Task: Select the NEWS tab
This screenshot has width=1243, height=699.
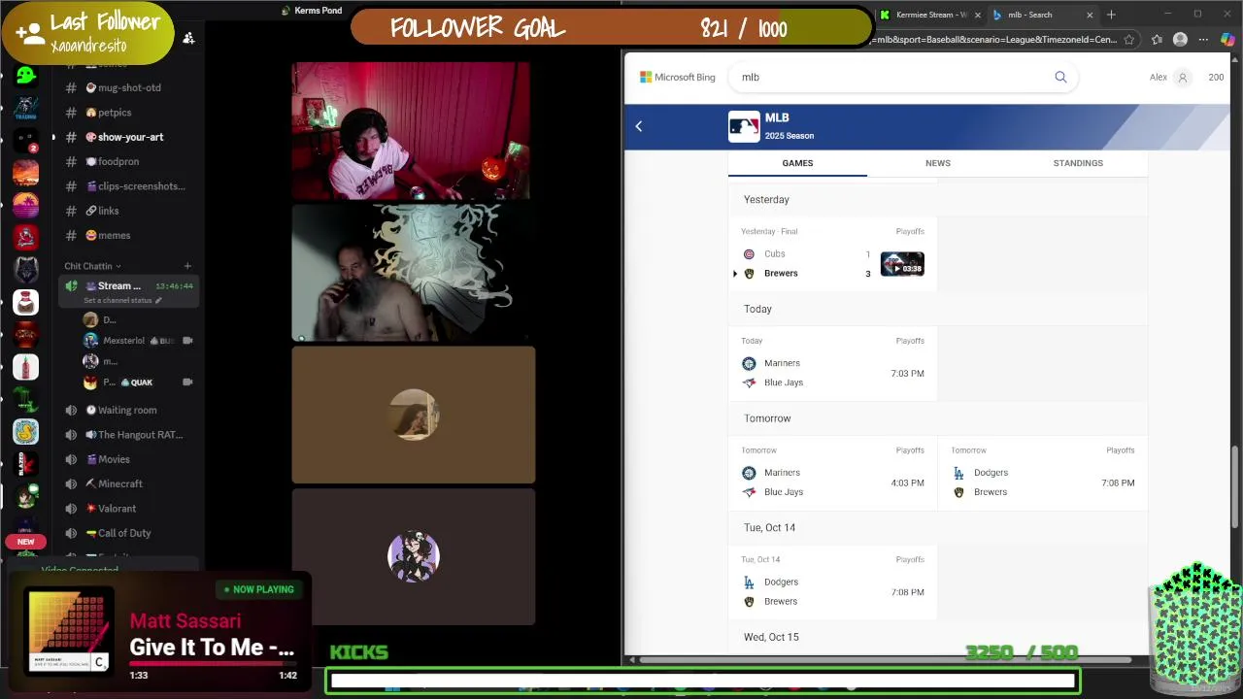Action: pos(938,163)
